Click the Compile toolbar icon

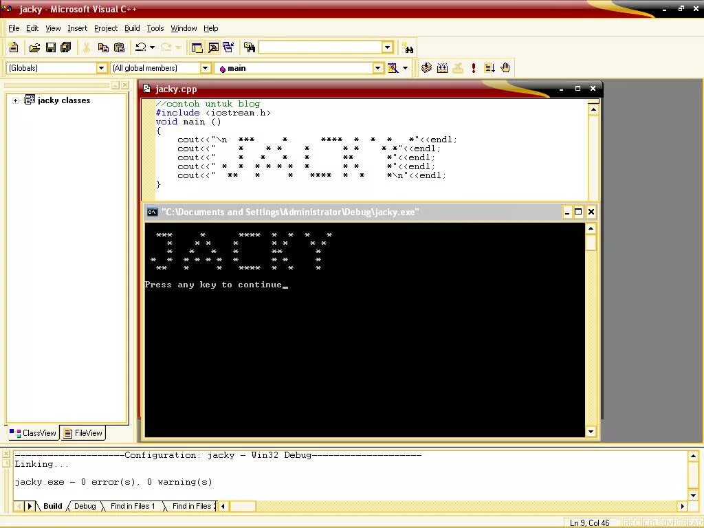426,68
